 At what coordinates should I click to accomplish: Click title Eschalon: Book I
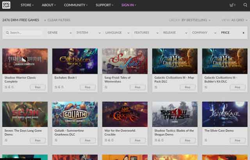click(66, 77)
